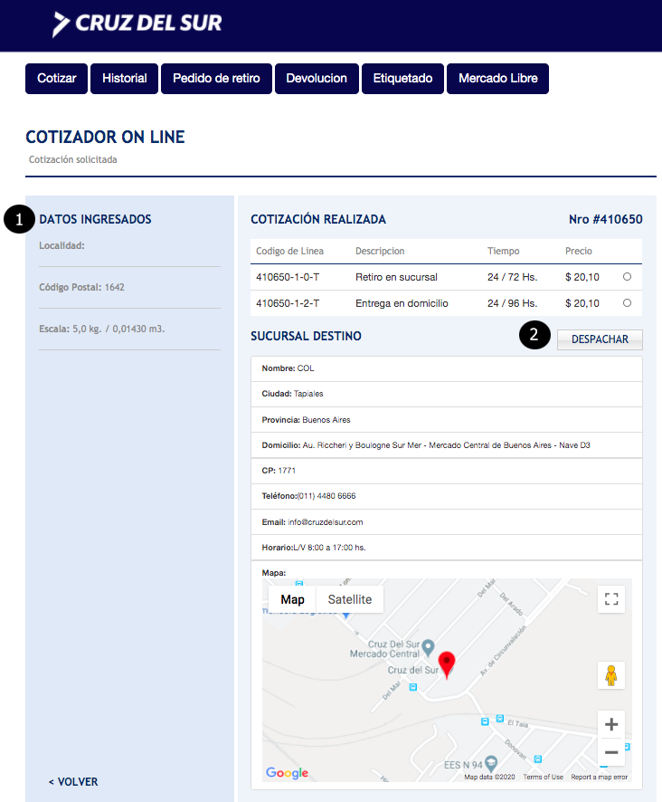Click the Cruz del Sur logo

137,24
